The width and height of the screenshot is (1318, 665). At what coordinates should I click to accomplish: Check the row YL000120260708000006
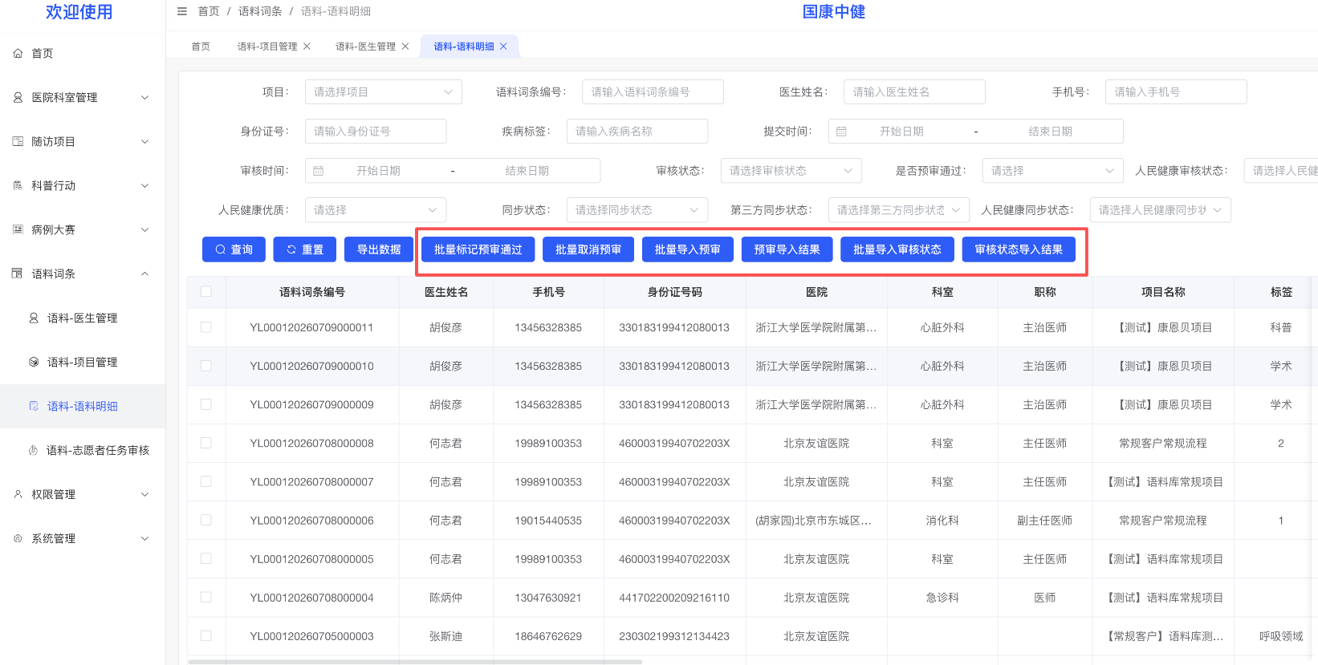click(206, 520)
